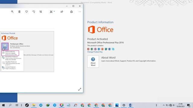Print the photo with printer icon
This screenshot has width=193, height=108.
[x=71, y=12]
